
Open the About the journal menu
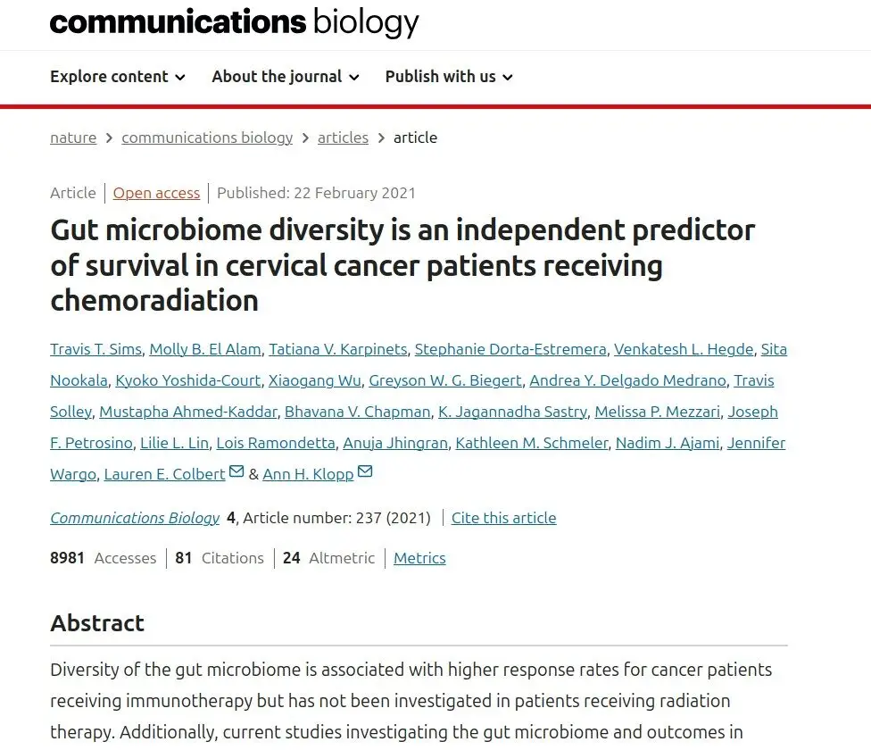click(286, 77)
